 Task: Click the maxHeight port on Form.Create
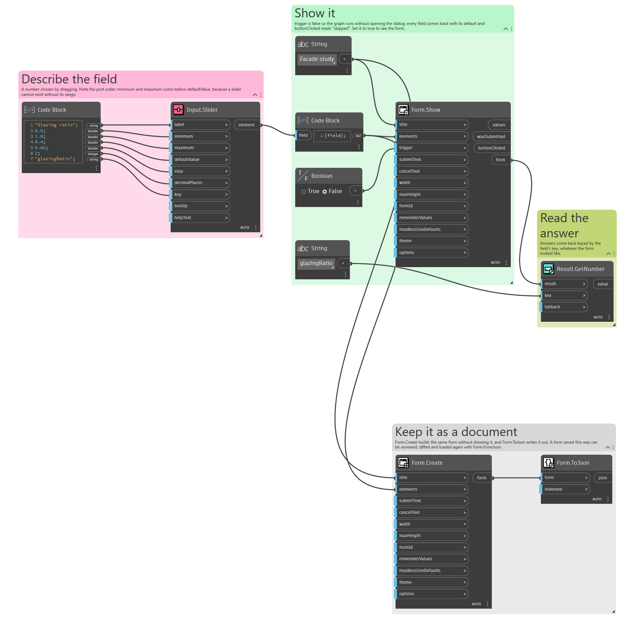click(x=432, y=536)
